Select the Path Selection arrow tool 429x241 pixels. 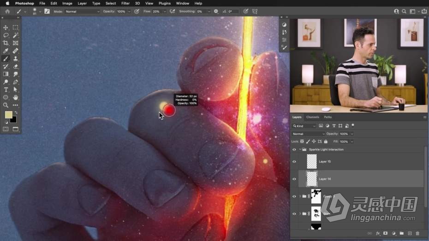tap(15, 89)
